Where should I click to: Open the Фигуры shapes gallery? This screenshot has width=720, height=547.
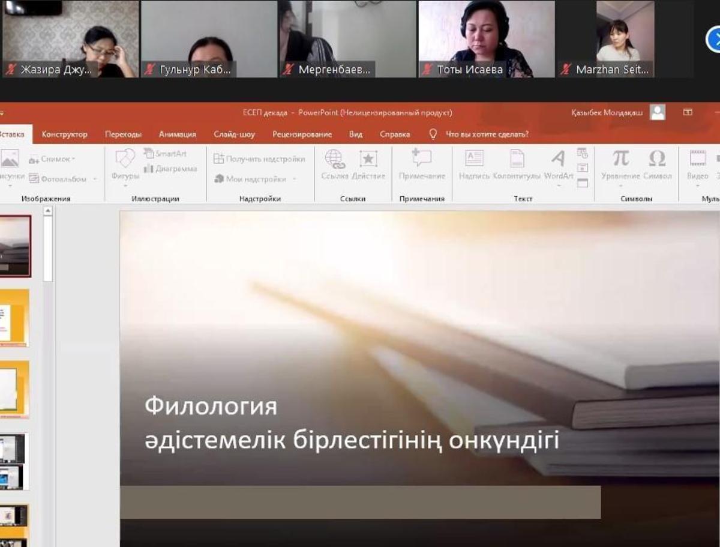point(125,164)
